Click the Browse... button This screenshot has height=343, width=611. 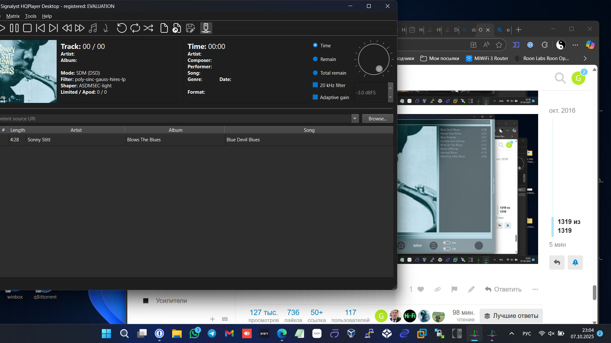click(377, 118)
